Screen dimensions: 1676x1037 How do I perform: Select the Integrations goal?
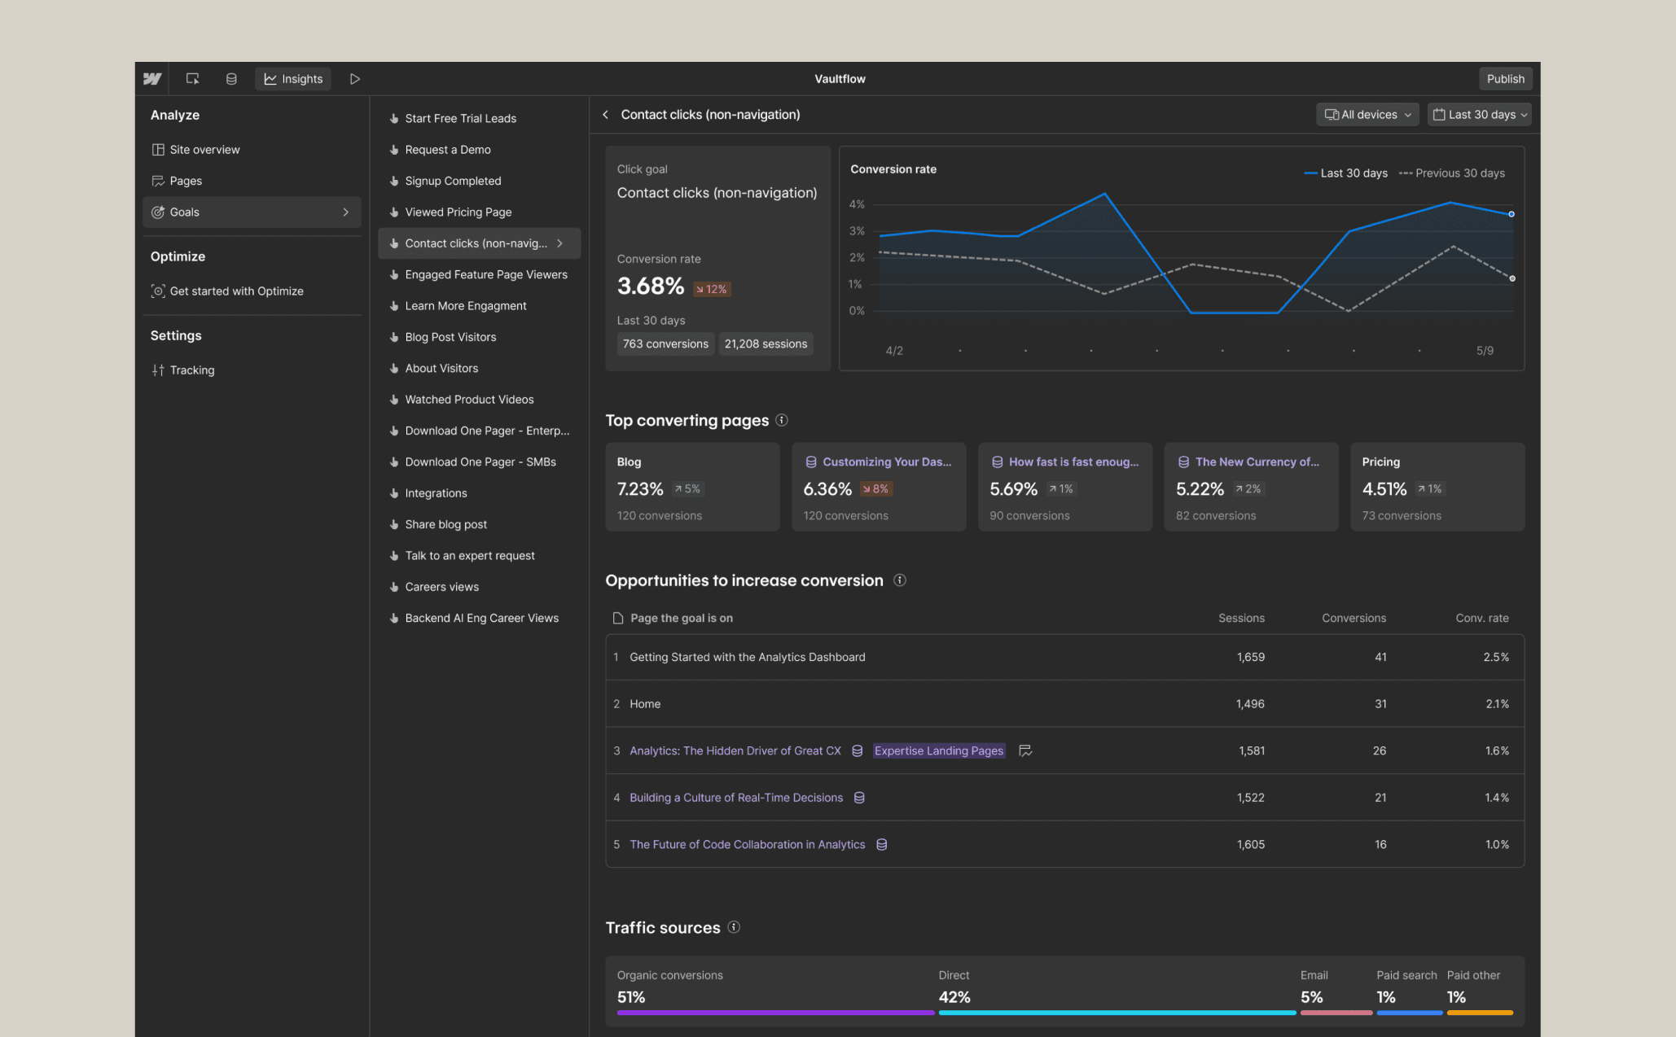pos(479,493)
